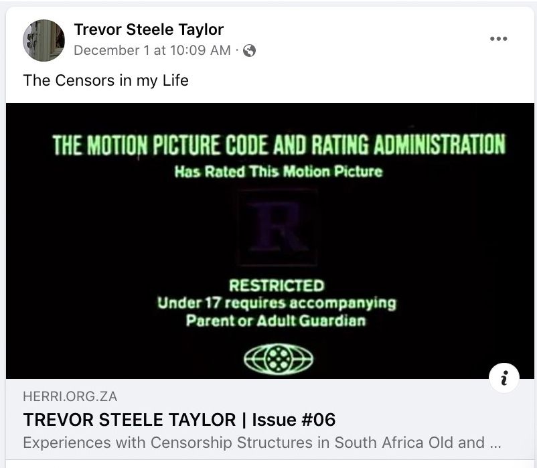Click the "Parent or Adult Guardian" line
Screen dimensions: 537x468
click(x=276, y=321)
